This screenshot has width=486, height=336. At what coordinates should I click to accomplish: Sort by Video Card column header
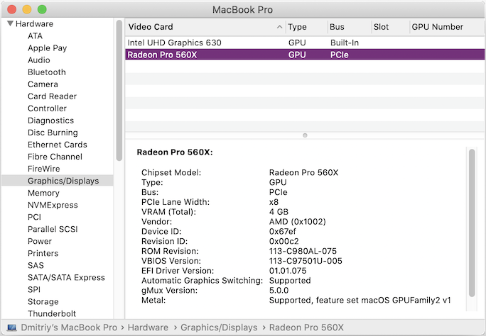(x=205, y=27)
